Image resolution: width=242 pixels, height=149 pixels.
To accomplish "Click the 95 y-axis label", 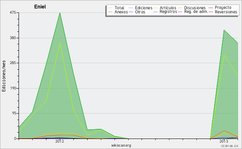I will [14, 113].
